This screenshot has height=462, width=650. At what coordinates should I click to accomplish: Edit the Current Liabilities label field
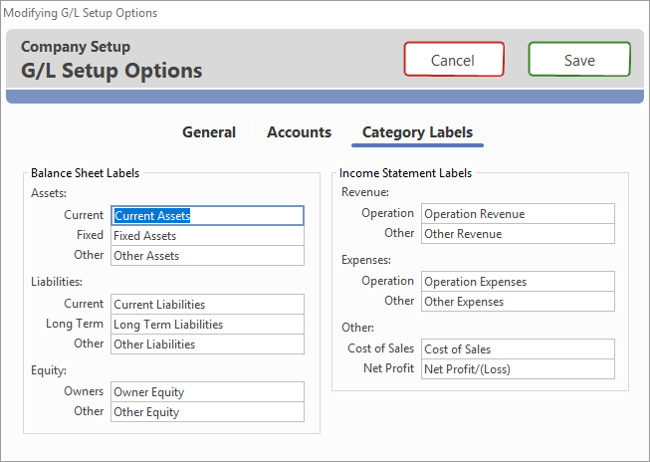(207, 304)
